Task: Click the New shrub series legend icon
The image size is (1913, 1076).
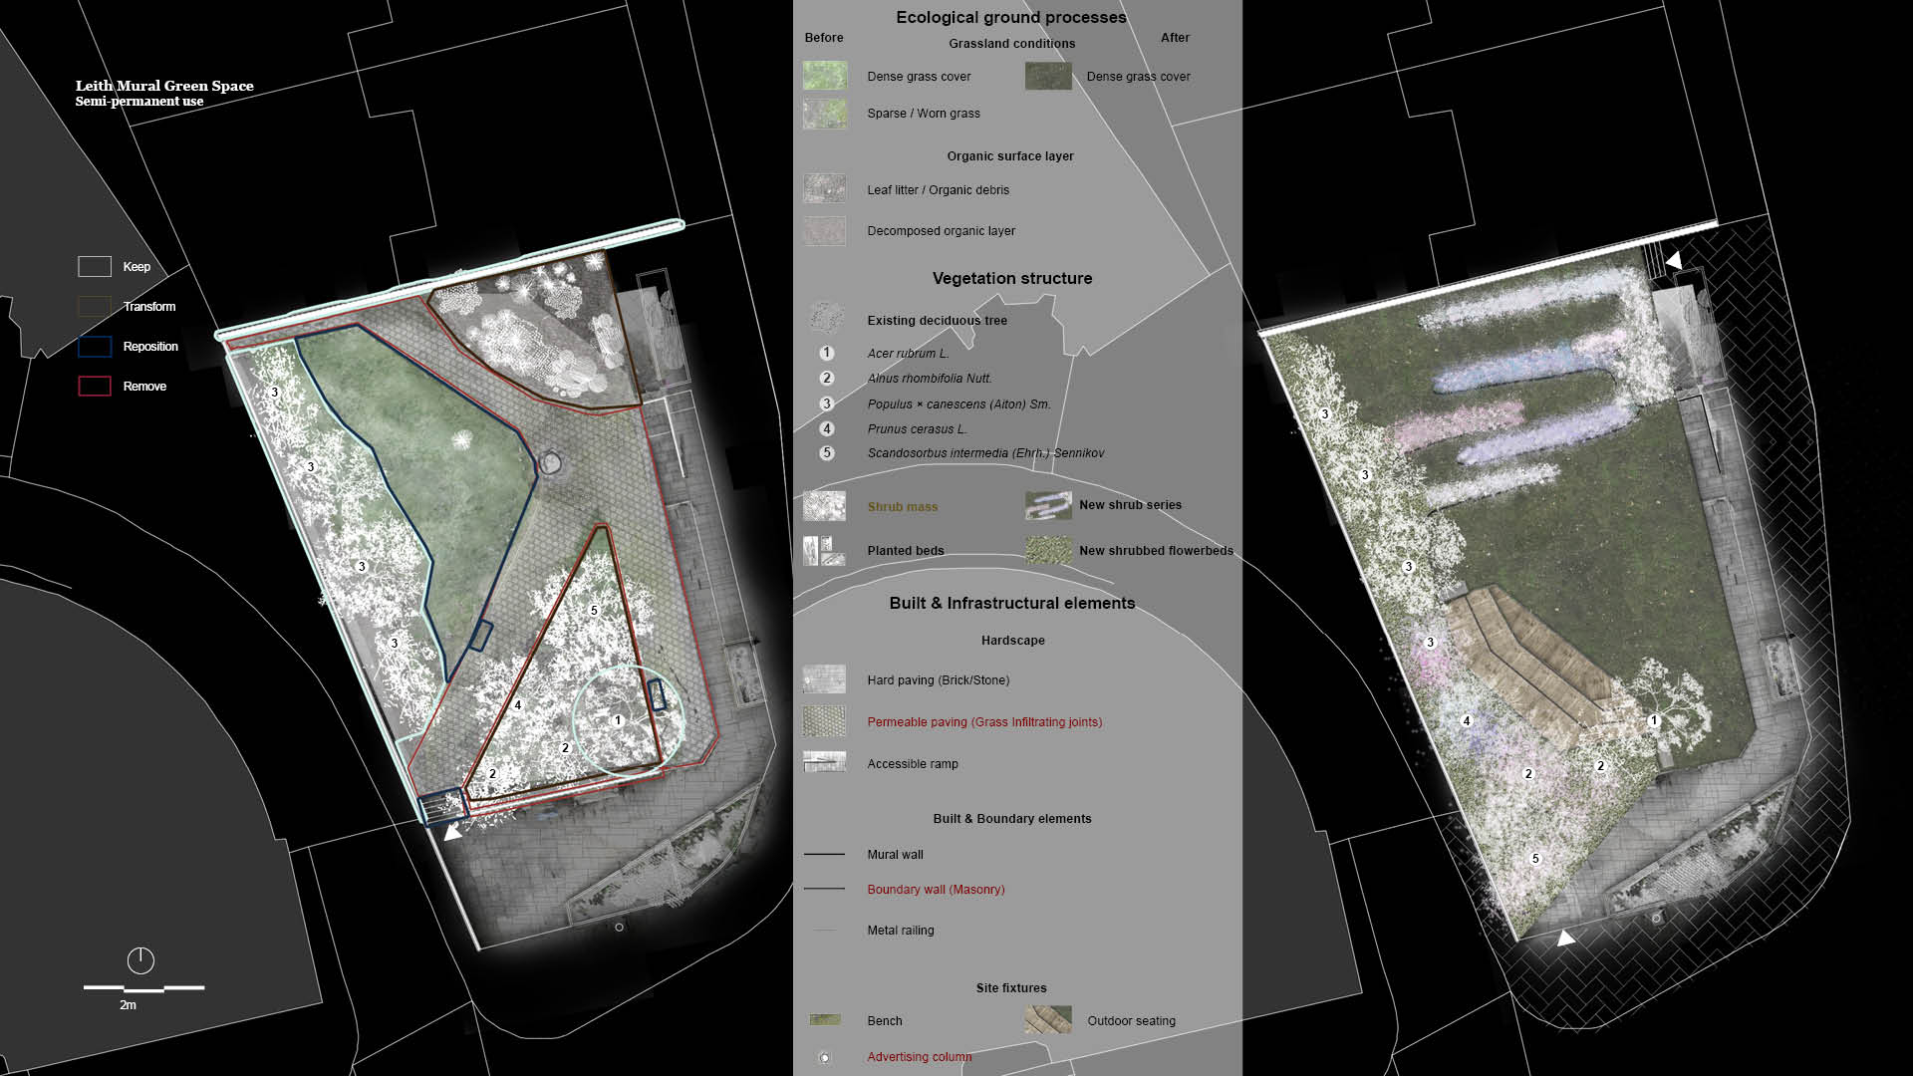Action: point(1048,505)
